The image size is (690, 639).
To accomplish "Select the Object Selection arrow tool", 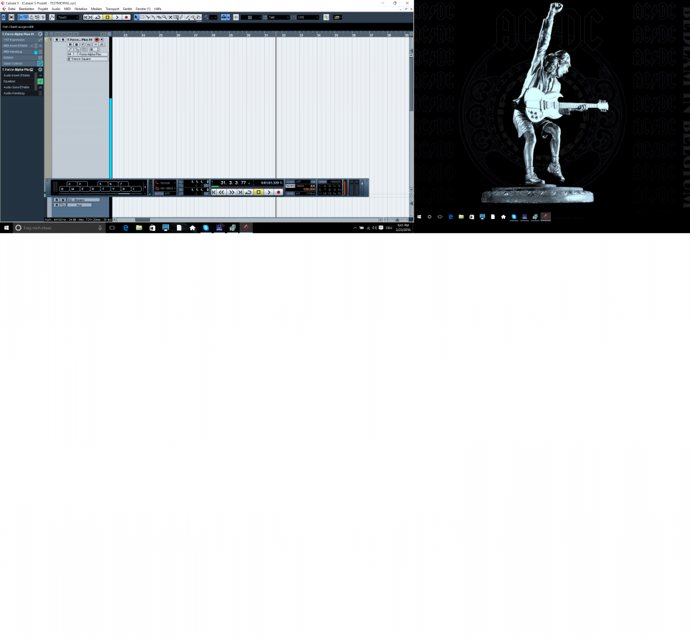I will pos(136,17).
